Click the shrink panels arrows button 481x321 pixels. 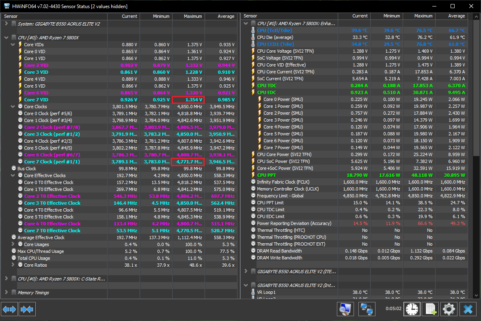(27, 309)
